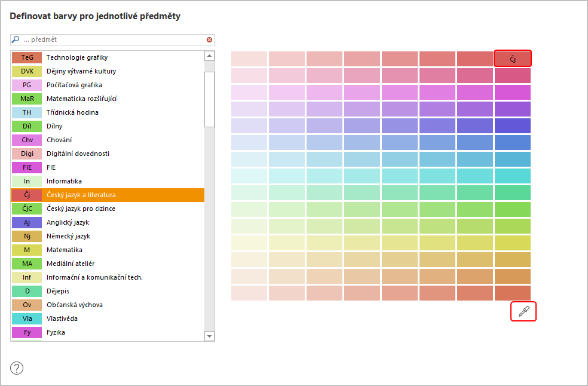Click the Aj blue-violet badge
Viewport: 588px width, 386px height.
click(x=27, y=222)
